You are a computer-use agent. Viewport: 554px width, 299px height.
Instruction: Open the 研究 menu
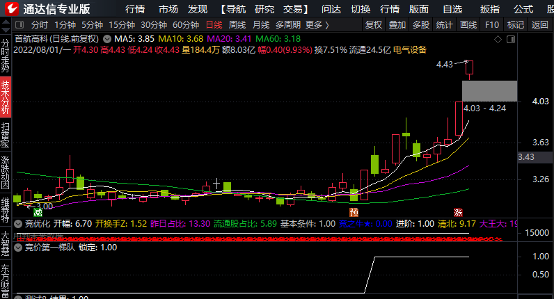tap(264, 9)
